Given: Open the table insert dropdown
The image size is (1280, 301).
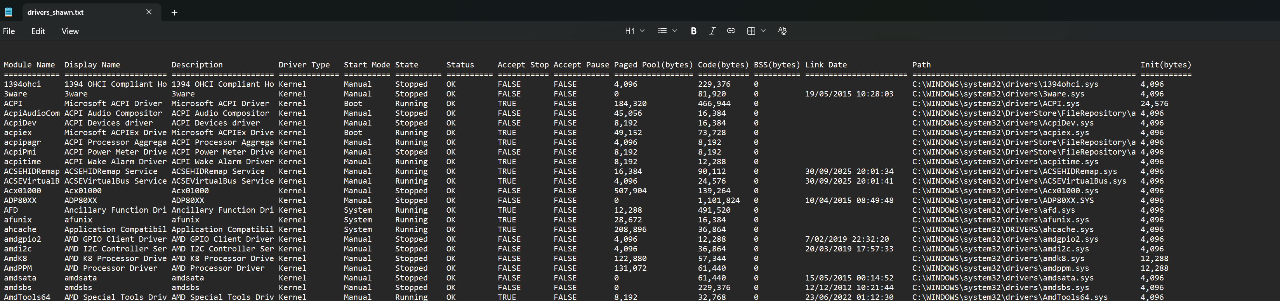Looking at the screenshot, I should pyautogui.click(x=756, y=31).
